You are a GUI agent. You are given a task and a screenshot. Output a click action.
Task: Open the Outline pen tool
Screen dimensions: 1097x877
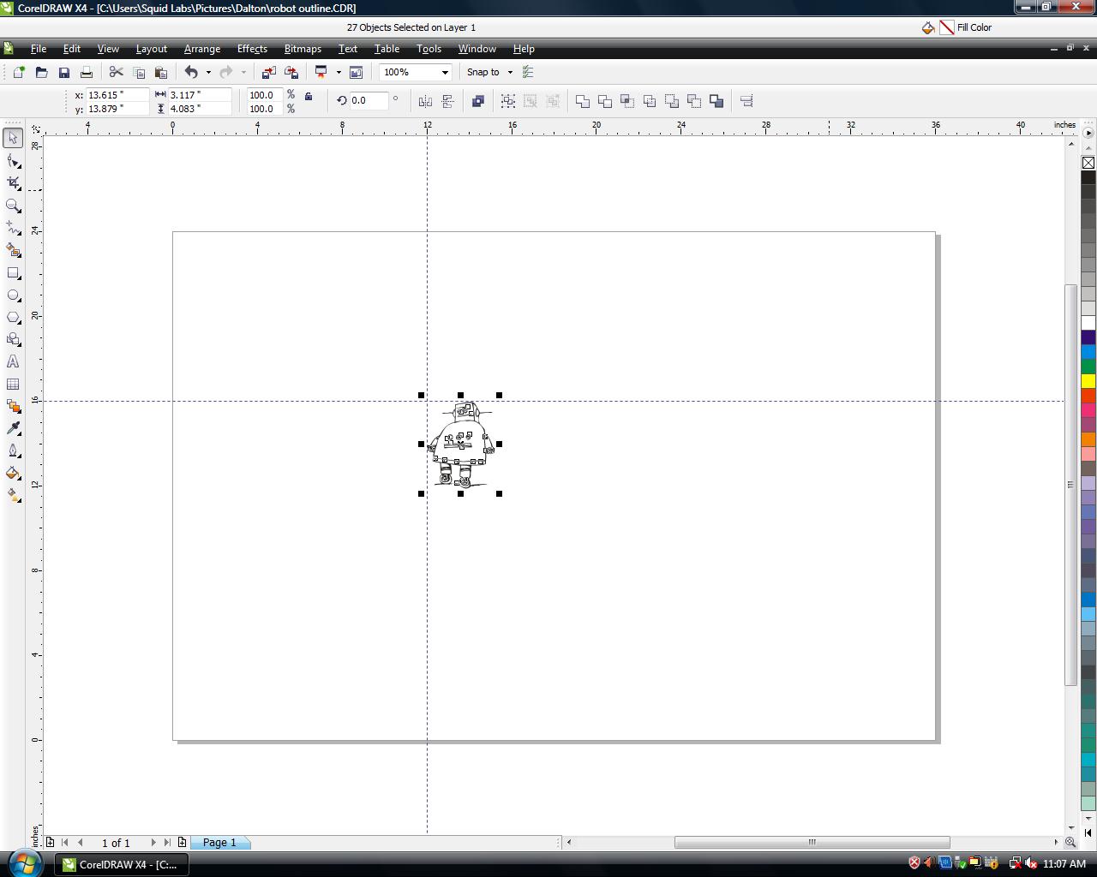click(x=13, y=450)
